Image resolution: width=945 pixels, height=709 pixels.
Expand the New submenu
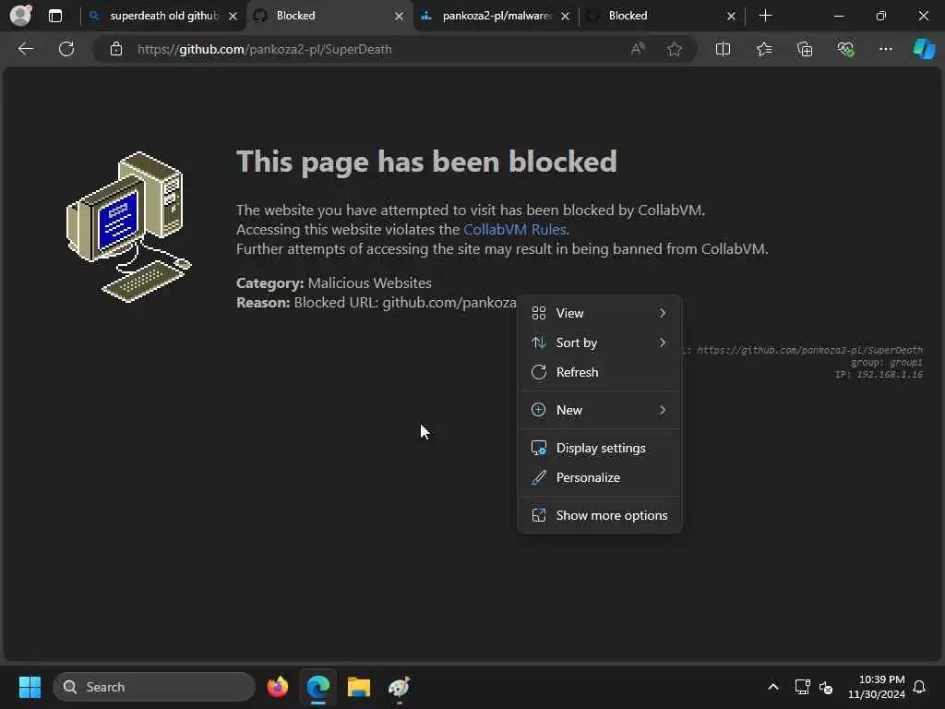click(600, 410)
